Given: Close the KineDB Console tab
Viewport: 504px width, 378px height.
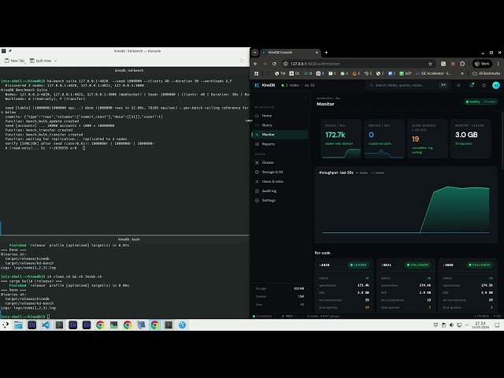Looking at the screenshot, I should coord(317,53).
